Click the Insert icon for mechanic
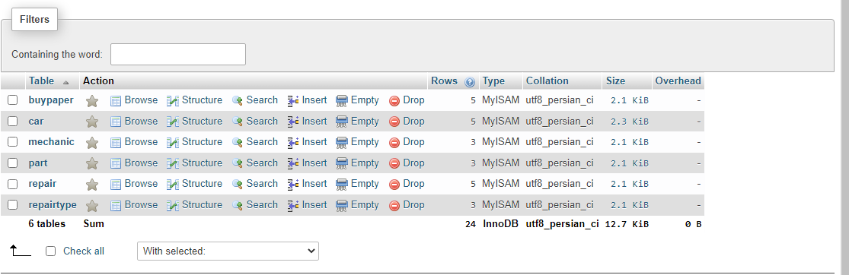The width and height of the screenshot is (849, 275). [x=293, y=142]
